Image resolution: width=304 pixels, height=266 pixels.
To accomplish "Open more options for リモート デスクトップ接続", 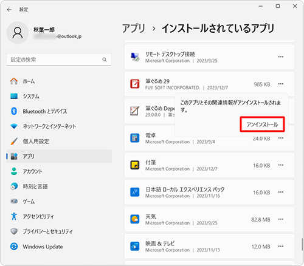I will (281, 57).
